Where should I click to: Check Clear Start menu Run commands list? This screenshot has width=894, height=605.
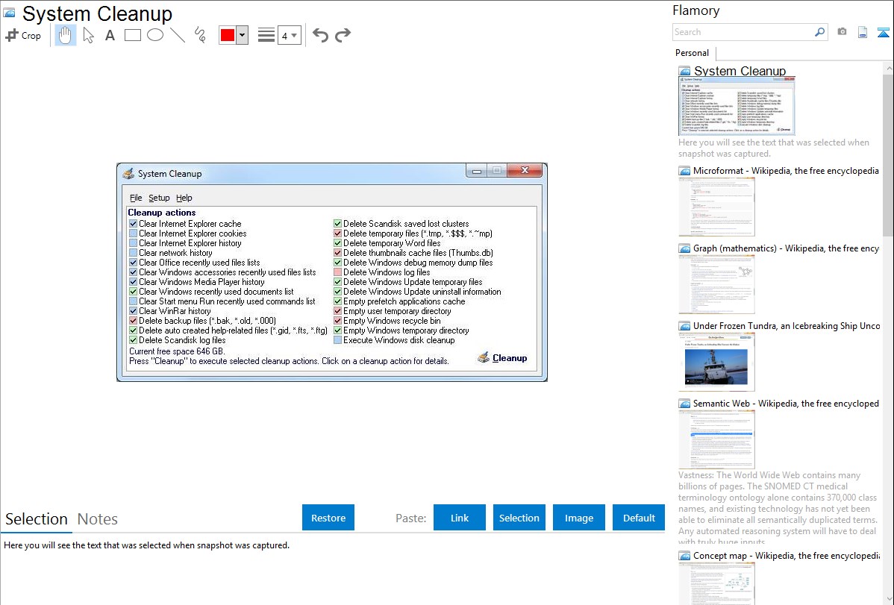[x=133, y=301]
